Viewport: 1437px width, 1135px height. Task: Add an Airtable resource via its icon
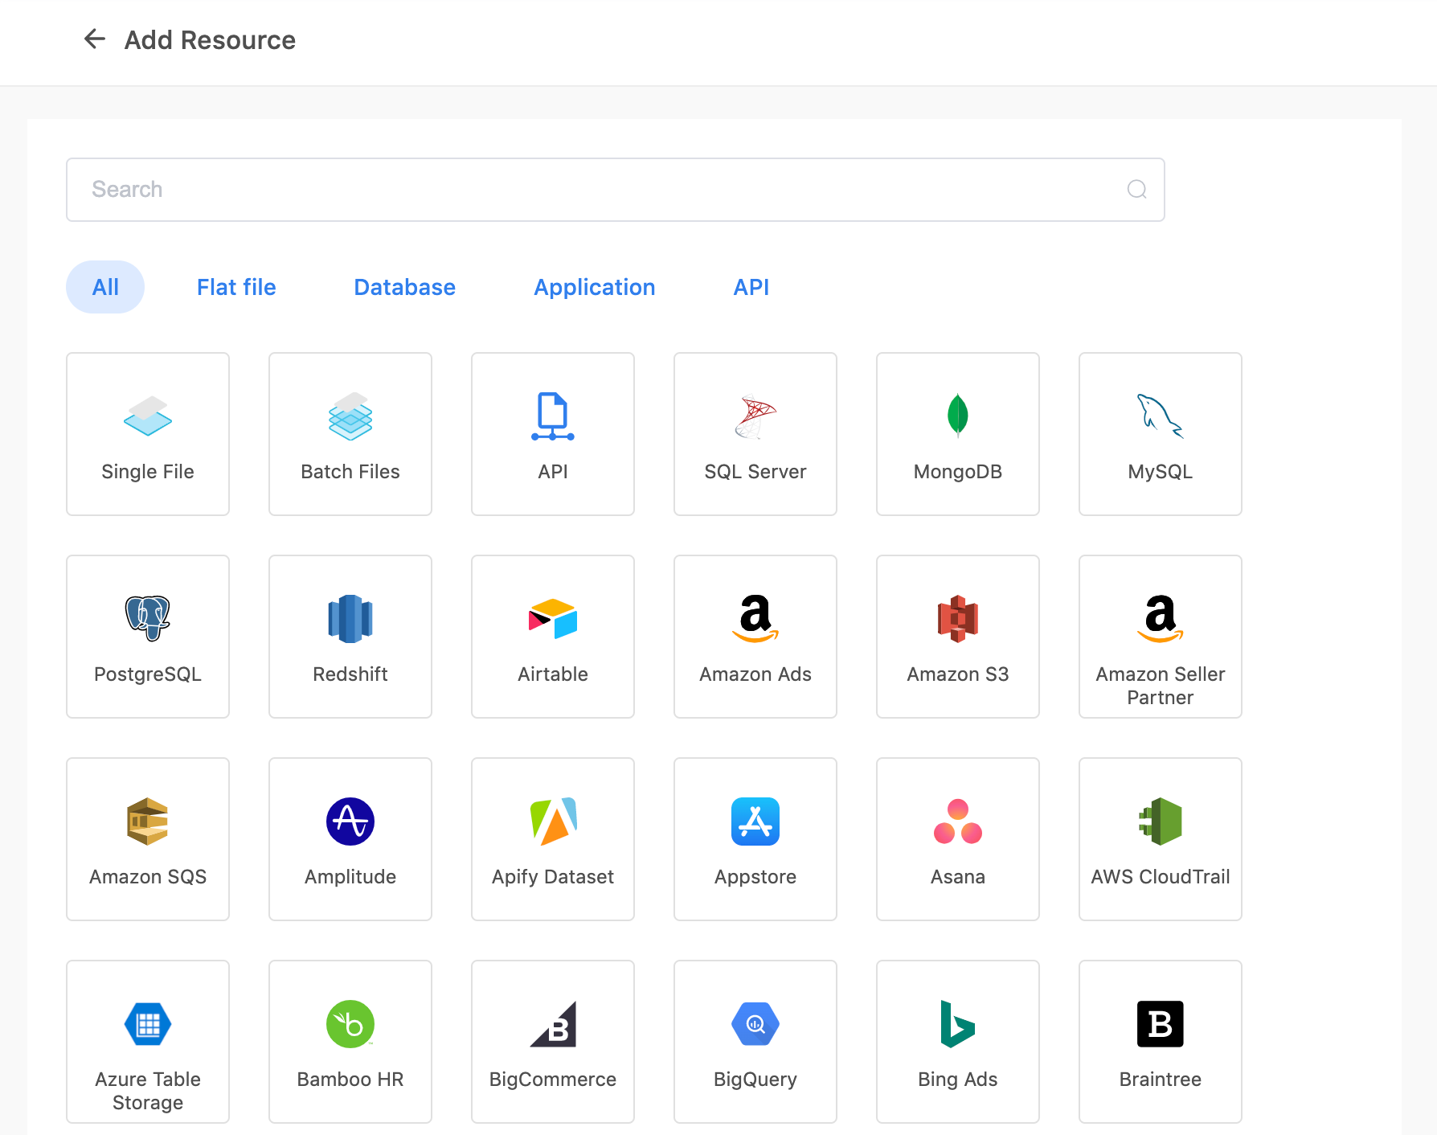click(553, 618)
